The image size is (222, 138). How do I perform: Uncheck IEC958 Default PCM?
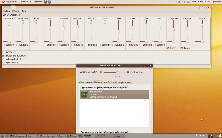click(x=4, y=56)
